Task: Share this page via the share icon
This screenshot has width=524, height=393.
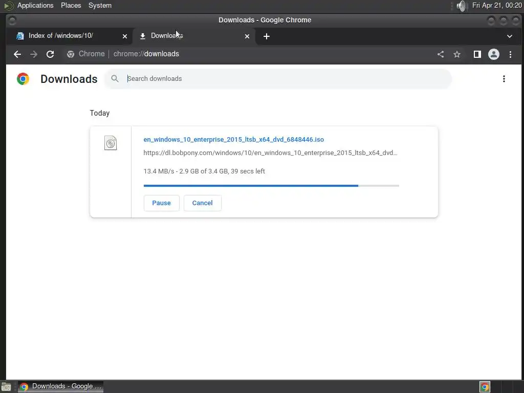Action: coord(441,54)
